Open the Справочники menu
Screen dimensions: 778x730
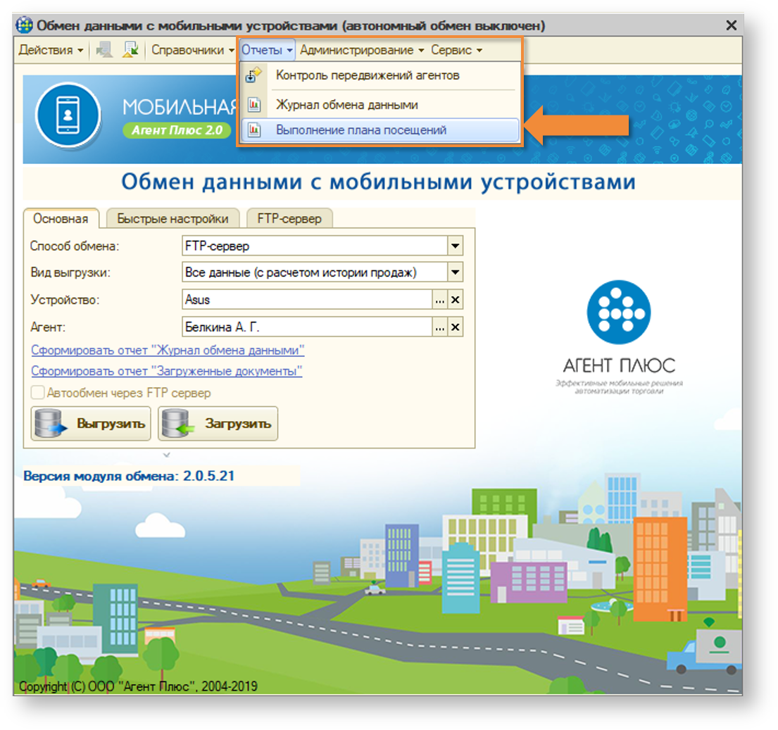coord(192,50)
